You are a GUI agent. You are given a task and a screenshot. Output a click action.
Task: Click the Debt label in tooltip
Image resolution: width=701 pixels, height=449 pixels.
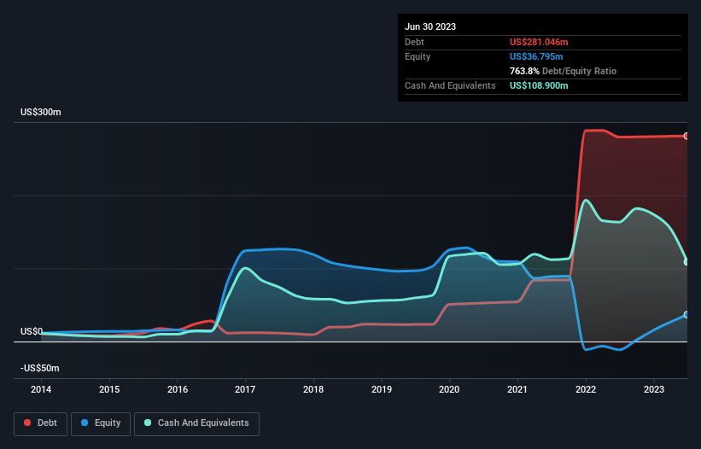(414, 42)
